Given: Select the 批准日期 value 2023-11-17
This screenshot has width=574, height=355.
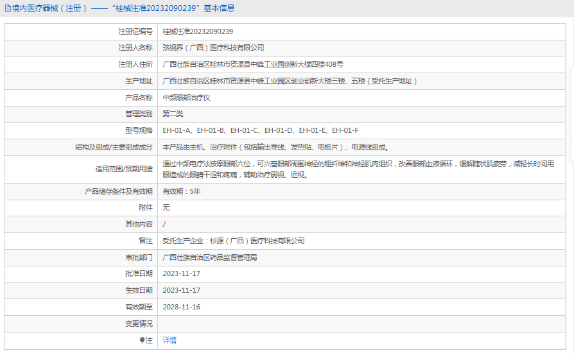Looking at the screenshot, I should [x=181, y=273].
